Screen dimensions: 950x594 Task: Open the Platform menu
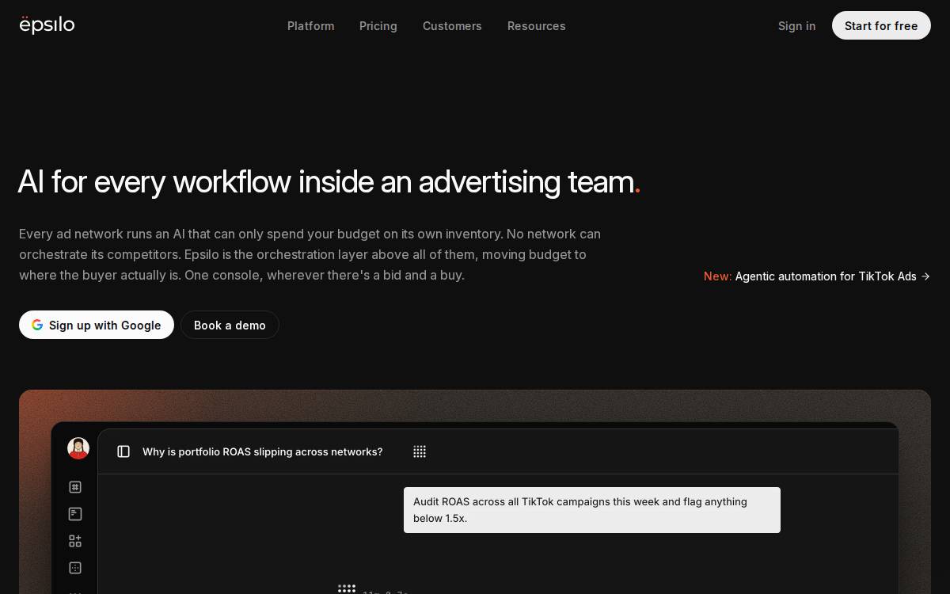[x=310, y=26]
